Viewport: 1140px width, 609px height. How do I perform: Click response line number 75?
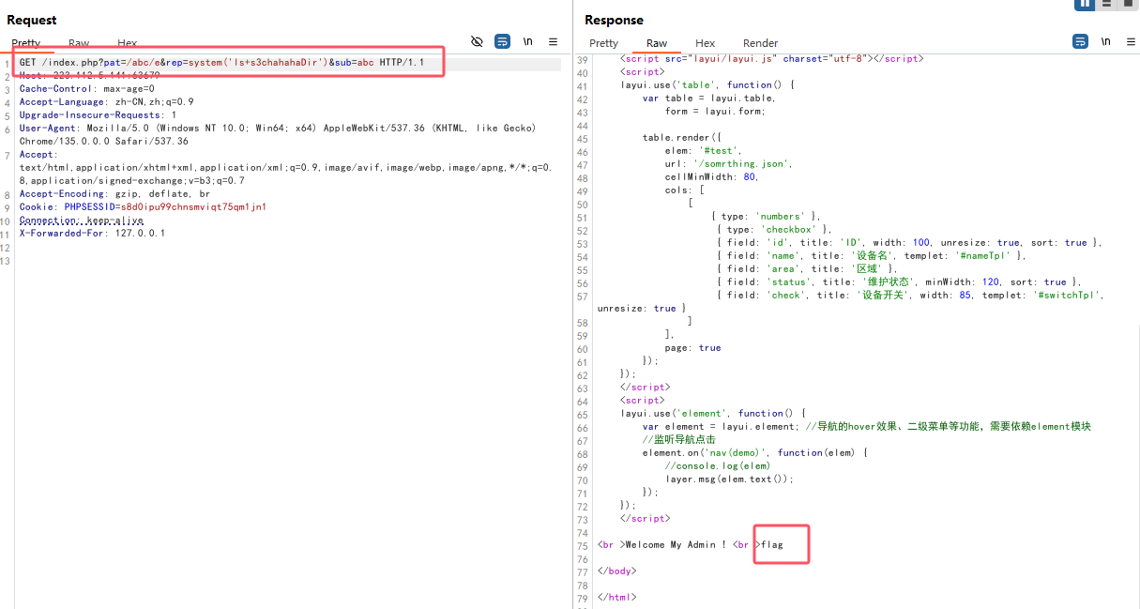pyautogui.click(x=582, y=545)
